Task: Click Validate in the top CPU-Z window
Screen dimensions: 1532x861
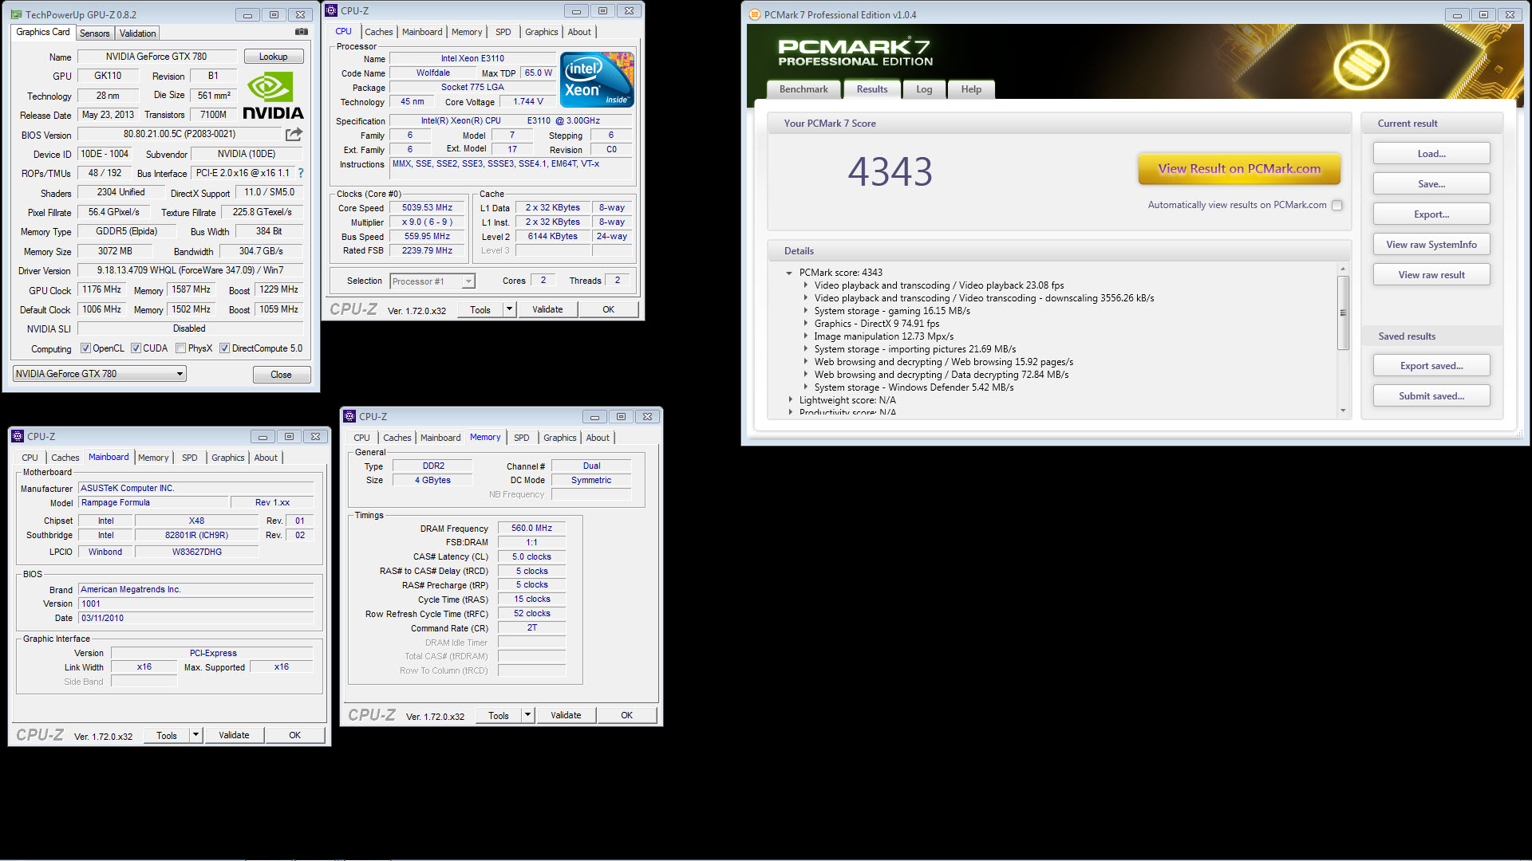Action: click(547, 309)
